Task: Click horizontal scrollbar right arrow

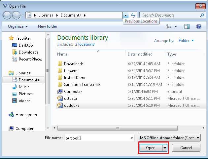Action: pyautogui.click(x=203, y=128)
